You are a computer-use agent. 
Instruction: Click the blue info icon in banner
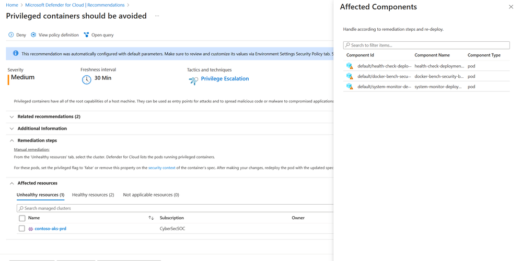16,53
